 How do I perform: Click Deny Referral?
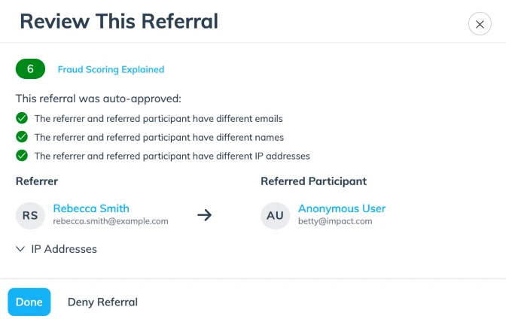pyautogui.click(x=102, y=302)
